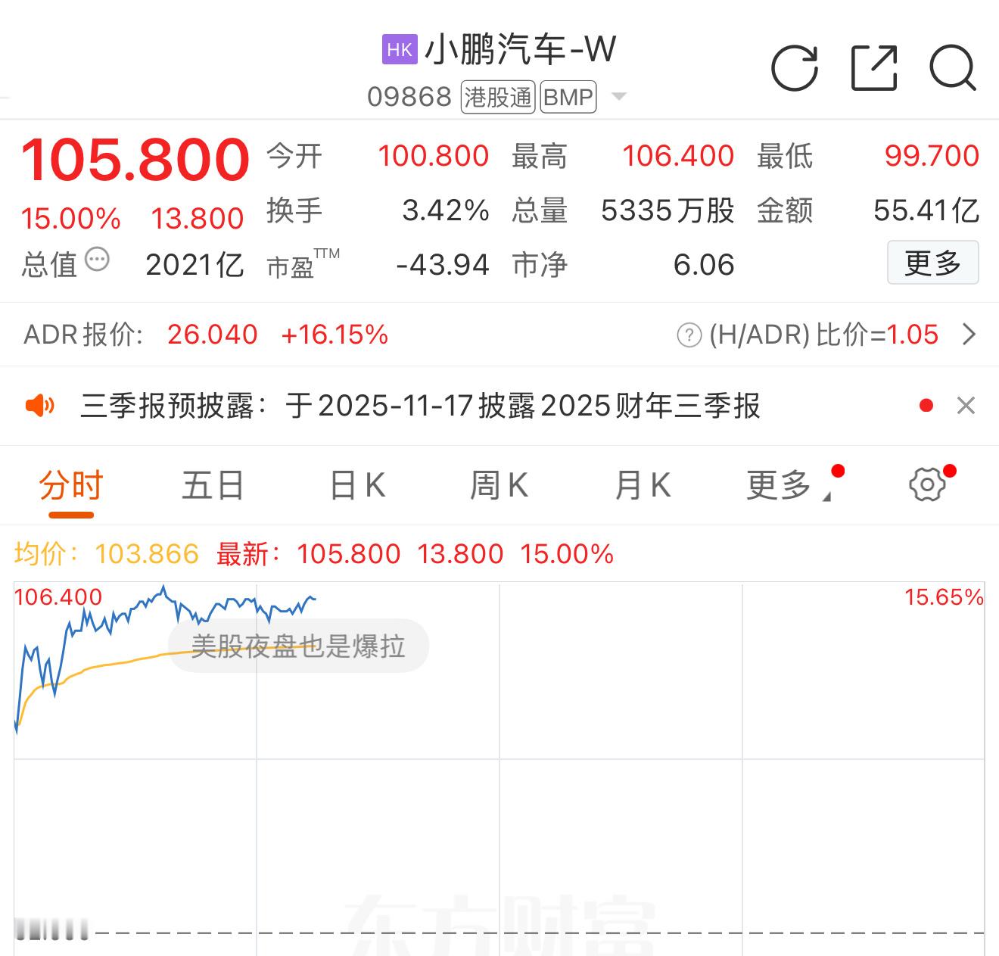Screen dimensions: 999x956
Task: Tap the 市净 value 6.06
Action: click(x=704, y=265)
